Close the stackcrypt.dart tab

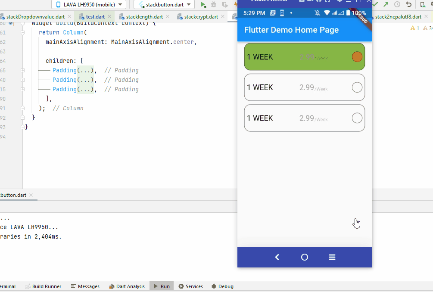click(x=223, y=16)
